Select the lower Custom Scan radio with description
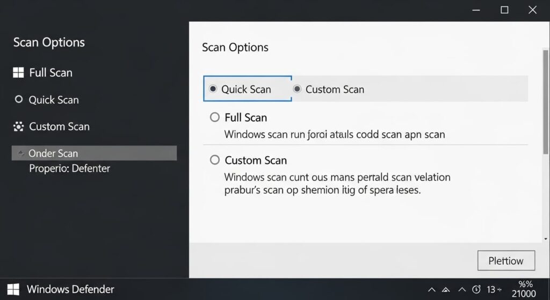This screenshot has width=550, height=300. pyautogui.click(x=215, y=160)
